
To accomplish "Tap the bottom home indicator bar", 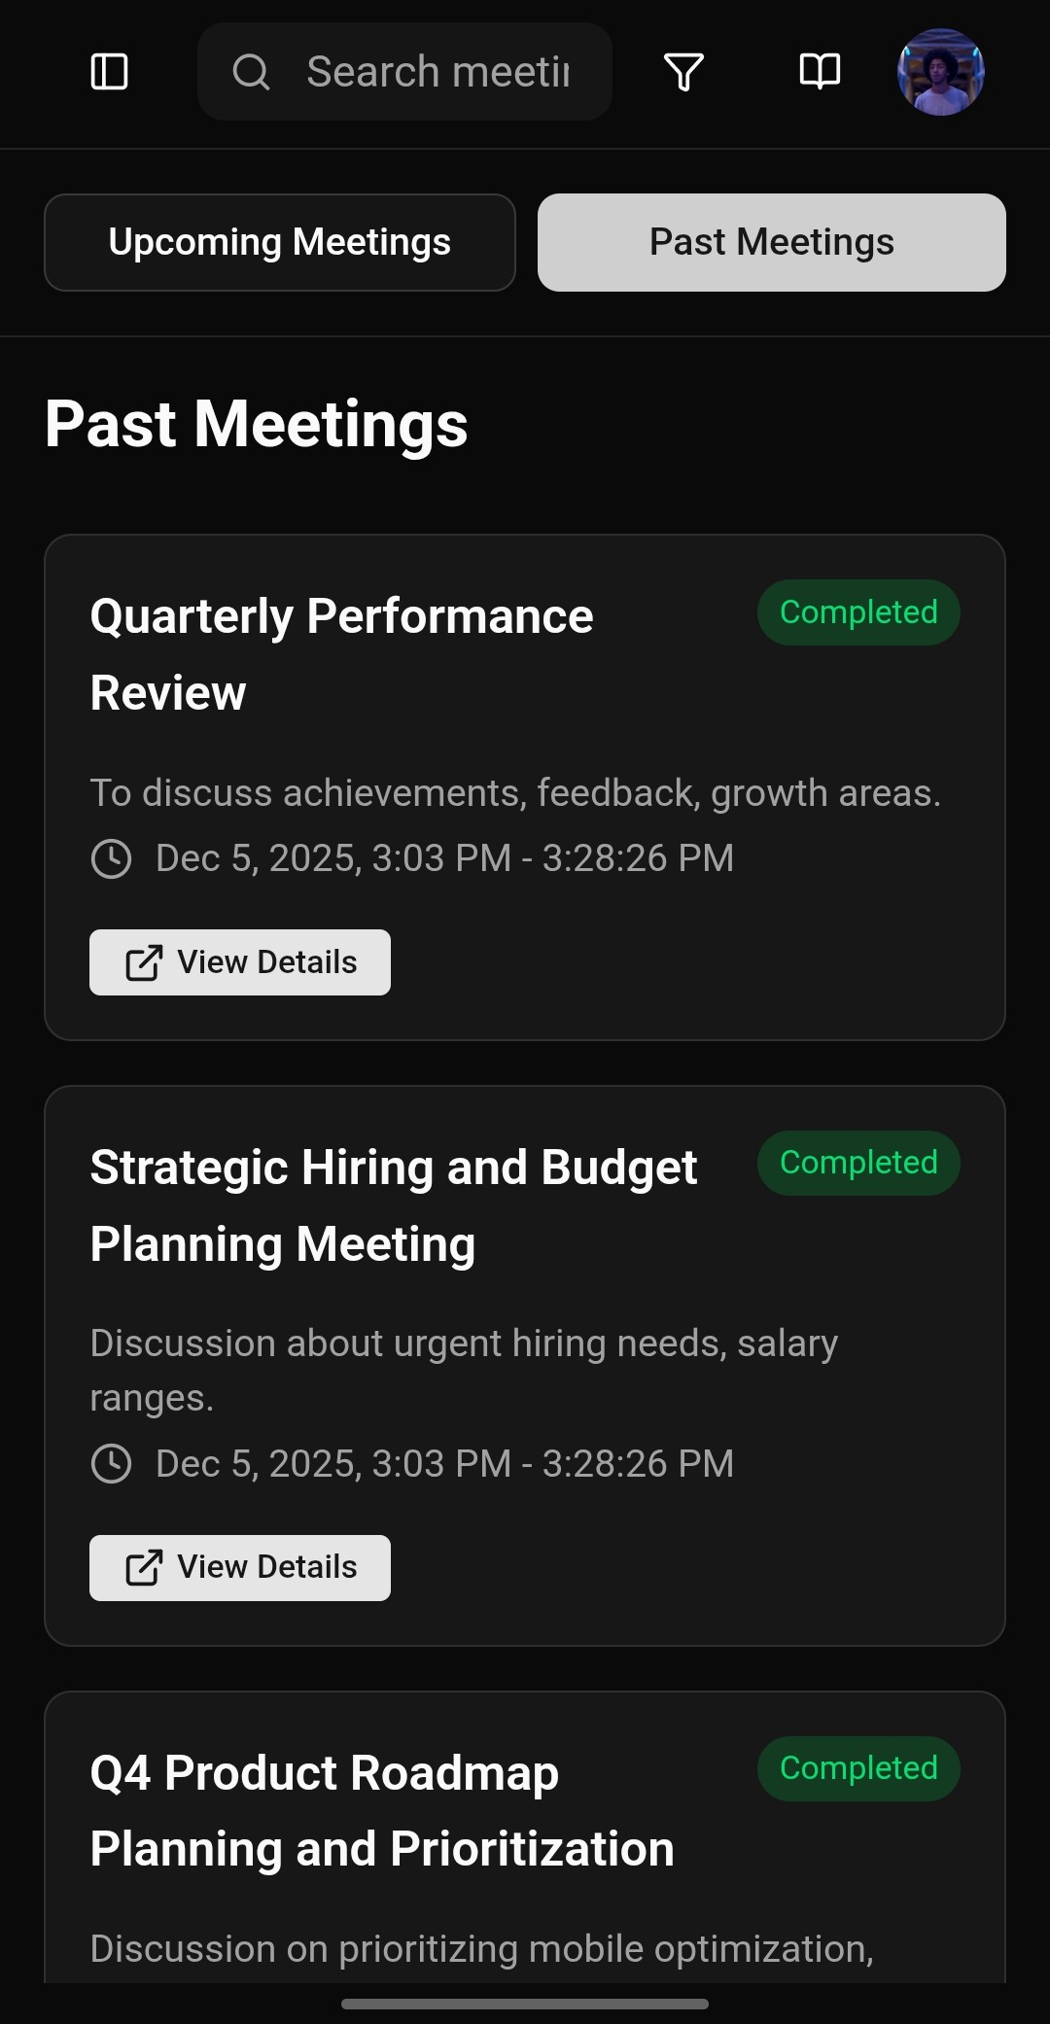I will point(525,2004).
